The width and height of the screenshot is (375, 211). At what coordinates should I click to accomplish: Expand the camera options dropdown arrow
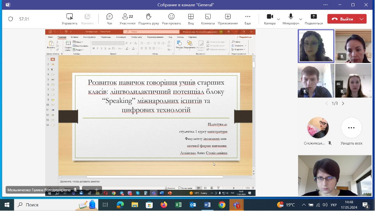[278, 19]
